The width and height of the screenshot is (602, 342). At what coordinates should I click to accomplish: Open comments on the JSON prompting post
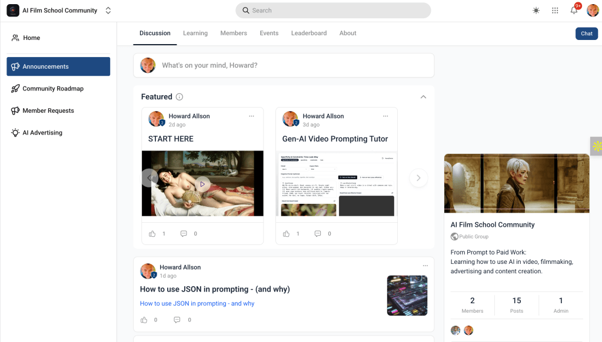[177, 320]
